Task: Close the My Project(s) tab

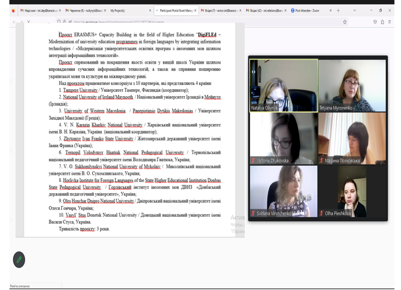Action: [x=150, y=10]
